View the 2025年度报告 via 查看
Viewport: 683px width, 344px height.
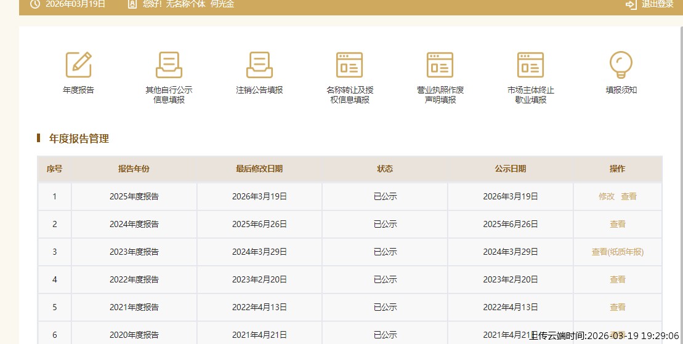(x=629, y=196)
